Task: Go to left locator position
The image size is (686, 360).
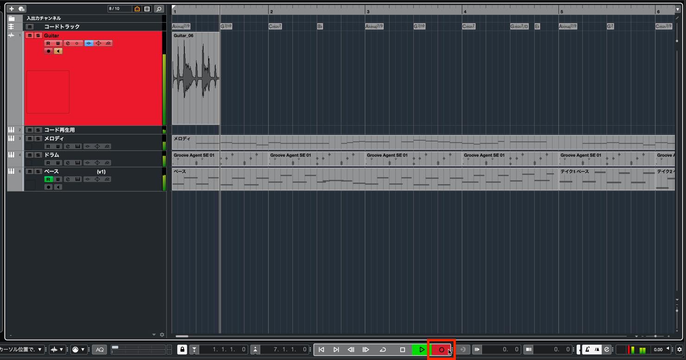Action: pyautogui.click(x=321, y=350)
